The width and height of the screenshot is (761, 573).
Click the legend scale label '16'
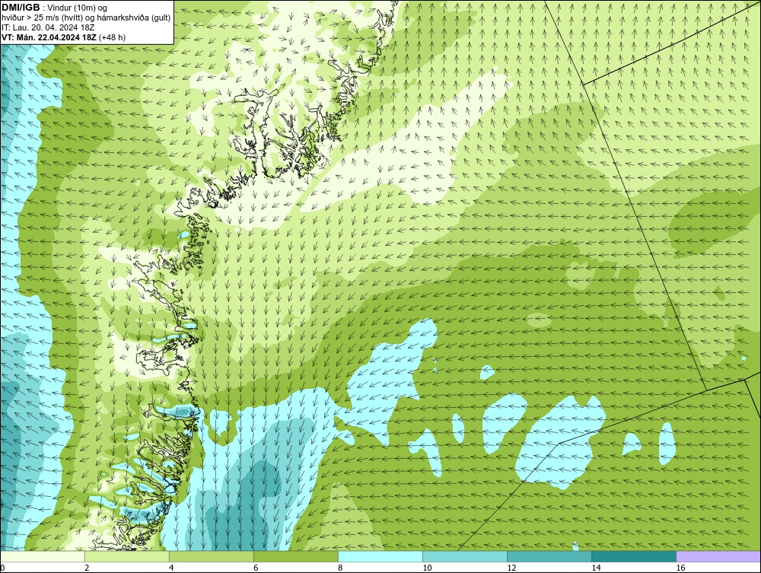point(680,568)
